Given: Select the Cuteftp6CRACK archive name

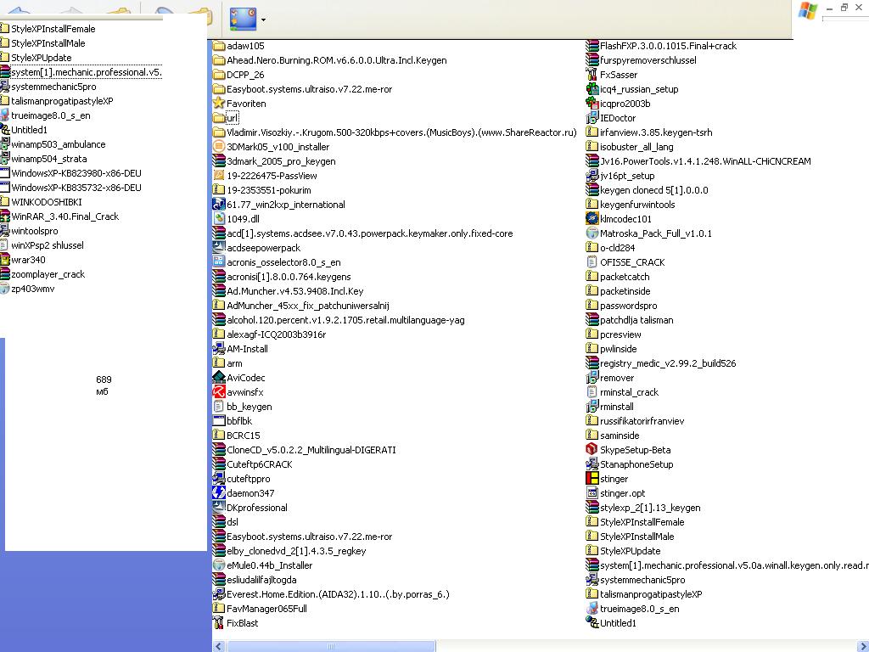Looking at the screenshot, I should [260, 464].
